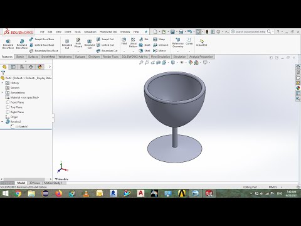Viewport: 301px width, 226px height.
Task: Select the Revolved Cut tool
Action: (x=90, y=44)
